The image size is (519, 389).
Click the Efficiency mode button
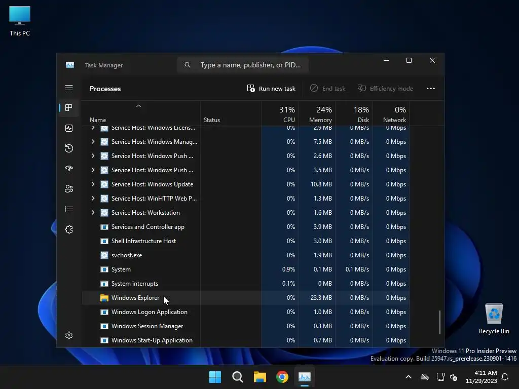tap(385, 88)
